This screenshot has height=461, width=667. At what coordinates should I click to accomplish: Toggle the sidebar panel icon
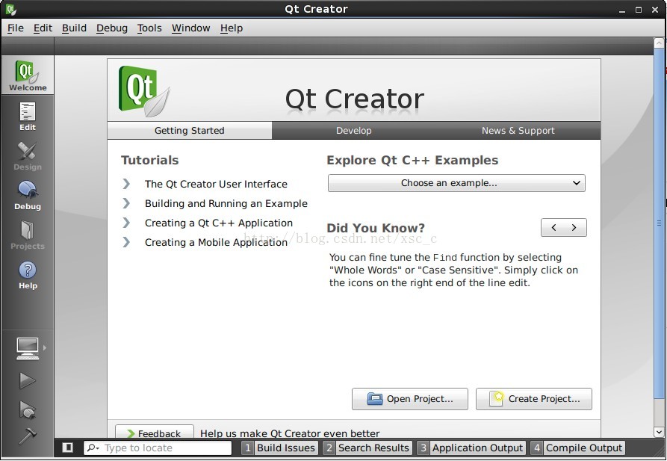[x=67, y=448]
